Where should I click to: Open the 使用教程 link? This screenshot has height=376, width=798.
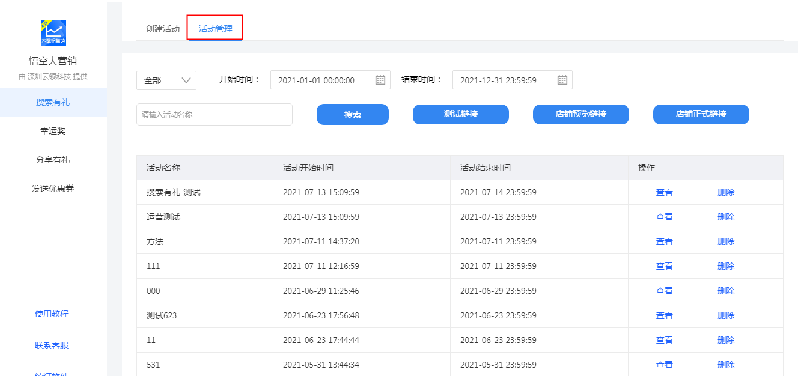pyautogui.click(x=52, y=314)
